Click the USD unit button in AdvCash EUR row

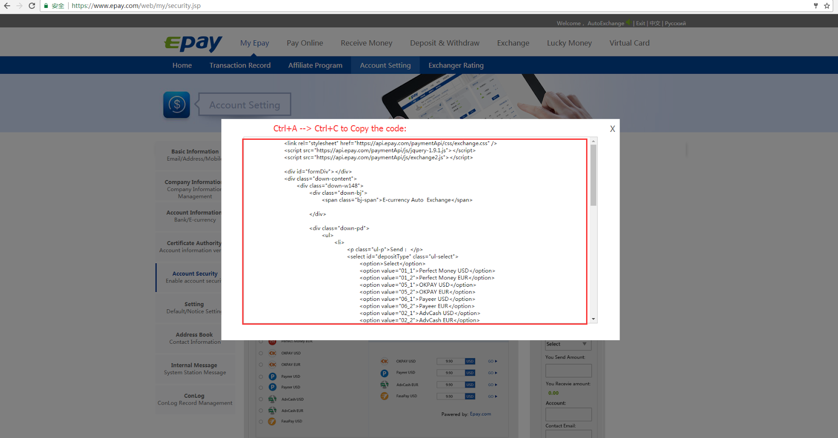pos(470,385)
